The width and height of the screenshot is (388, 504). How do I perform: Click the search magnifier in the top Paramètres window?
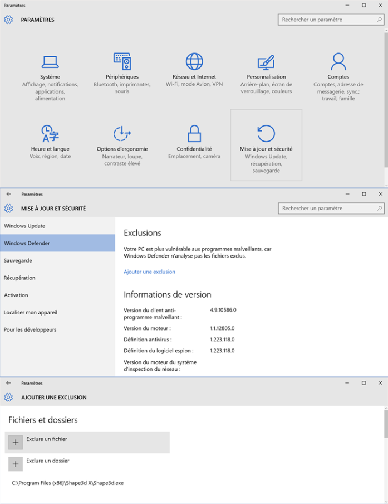click(379, 20)
